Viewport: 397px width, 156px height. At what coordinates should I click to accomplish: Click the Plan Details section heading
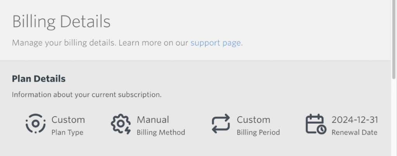[39, 79]
